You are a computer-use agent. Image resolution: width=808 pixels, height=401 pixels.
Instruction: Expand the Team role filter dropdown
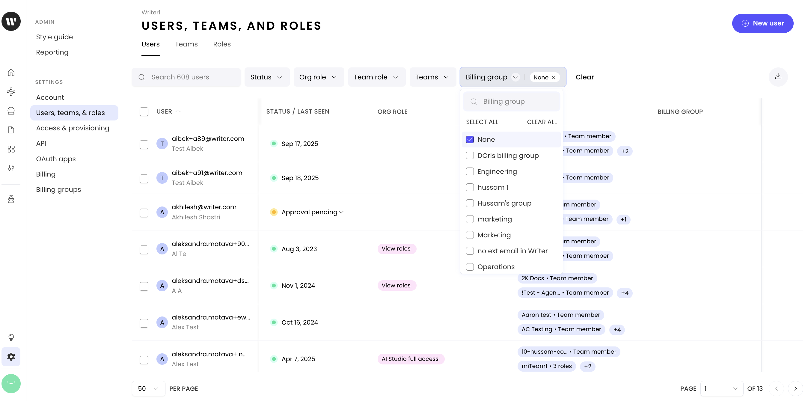click(376, 77)
